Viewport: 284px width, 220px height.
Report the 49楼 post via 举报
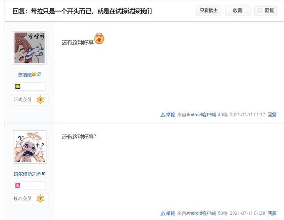(168, 115)
